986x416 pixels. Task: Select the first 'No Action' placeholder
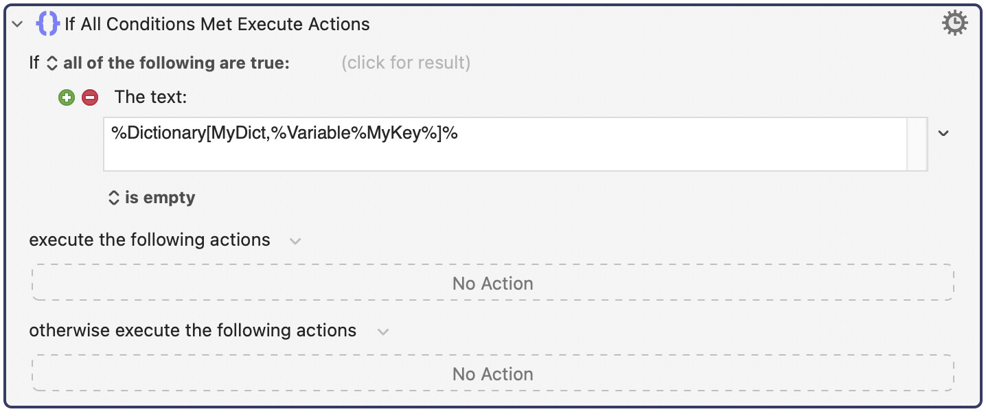pos(492,283)
